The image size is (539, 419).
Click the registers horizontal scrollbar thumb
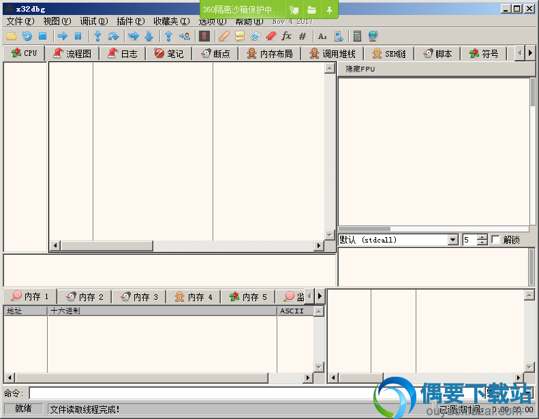(x=365, y=229)
